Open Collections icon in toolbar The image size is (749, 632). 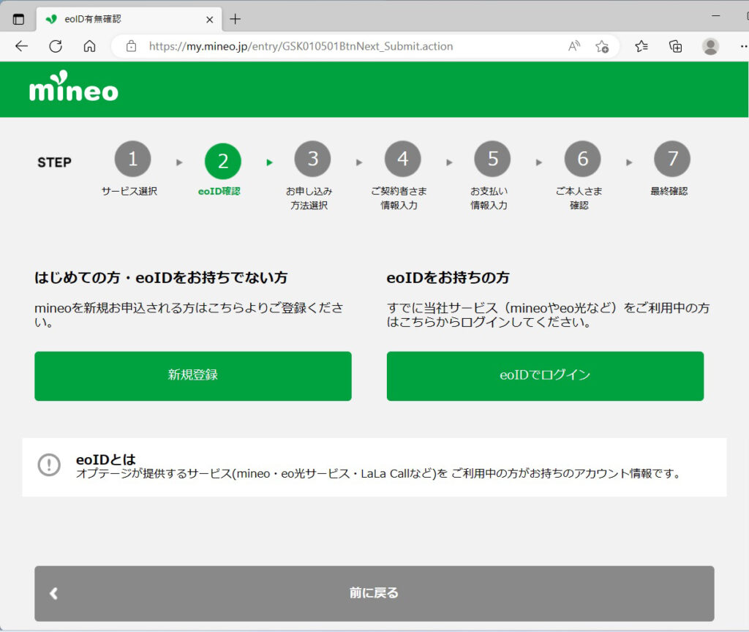[x=675, y=46]
